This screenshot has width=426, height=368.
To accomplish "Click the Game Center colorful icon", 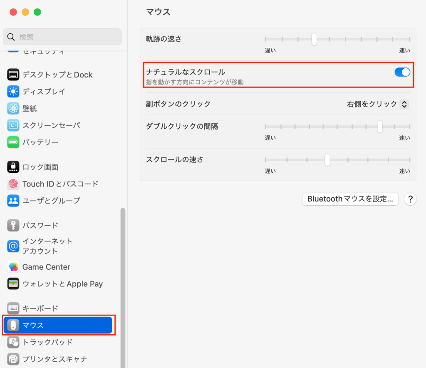I will [x=13, y=267].
